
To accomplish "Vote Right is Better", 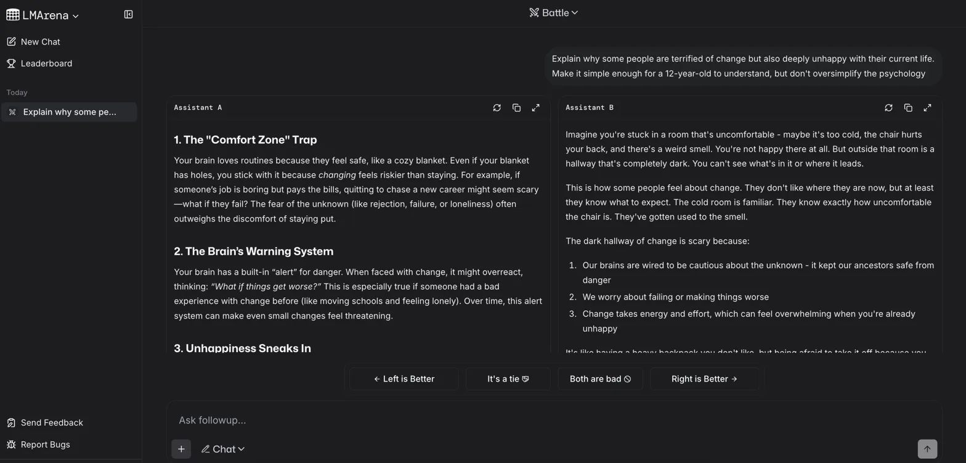I will (x=704, y=379).
